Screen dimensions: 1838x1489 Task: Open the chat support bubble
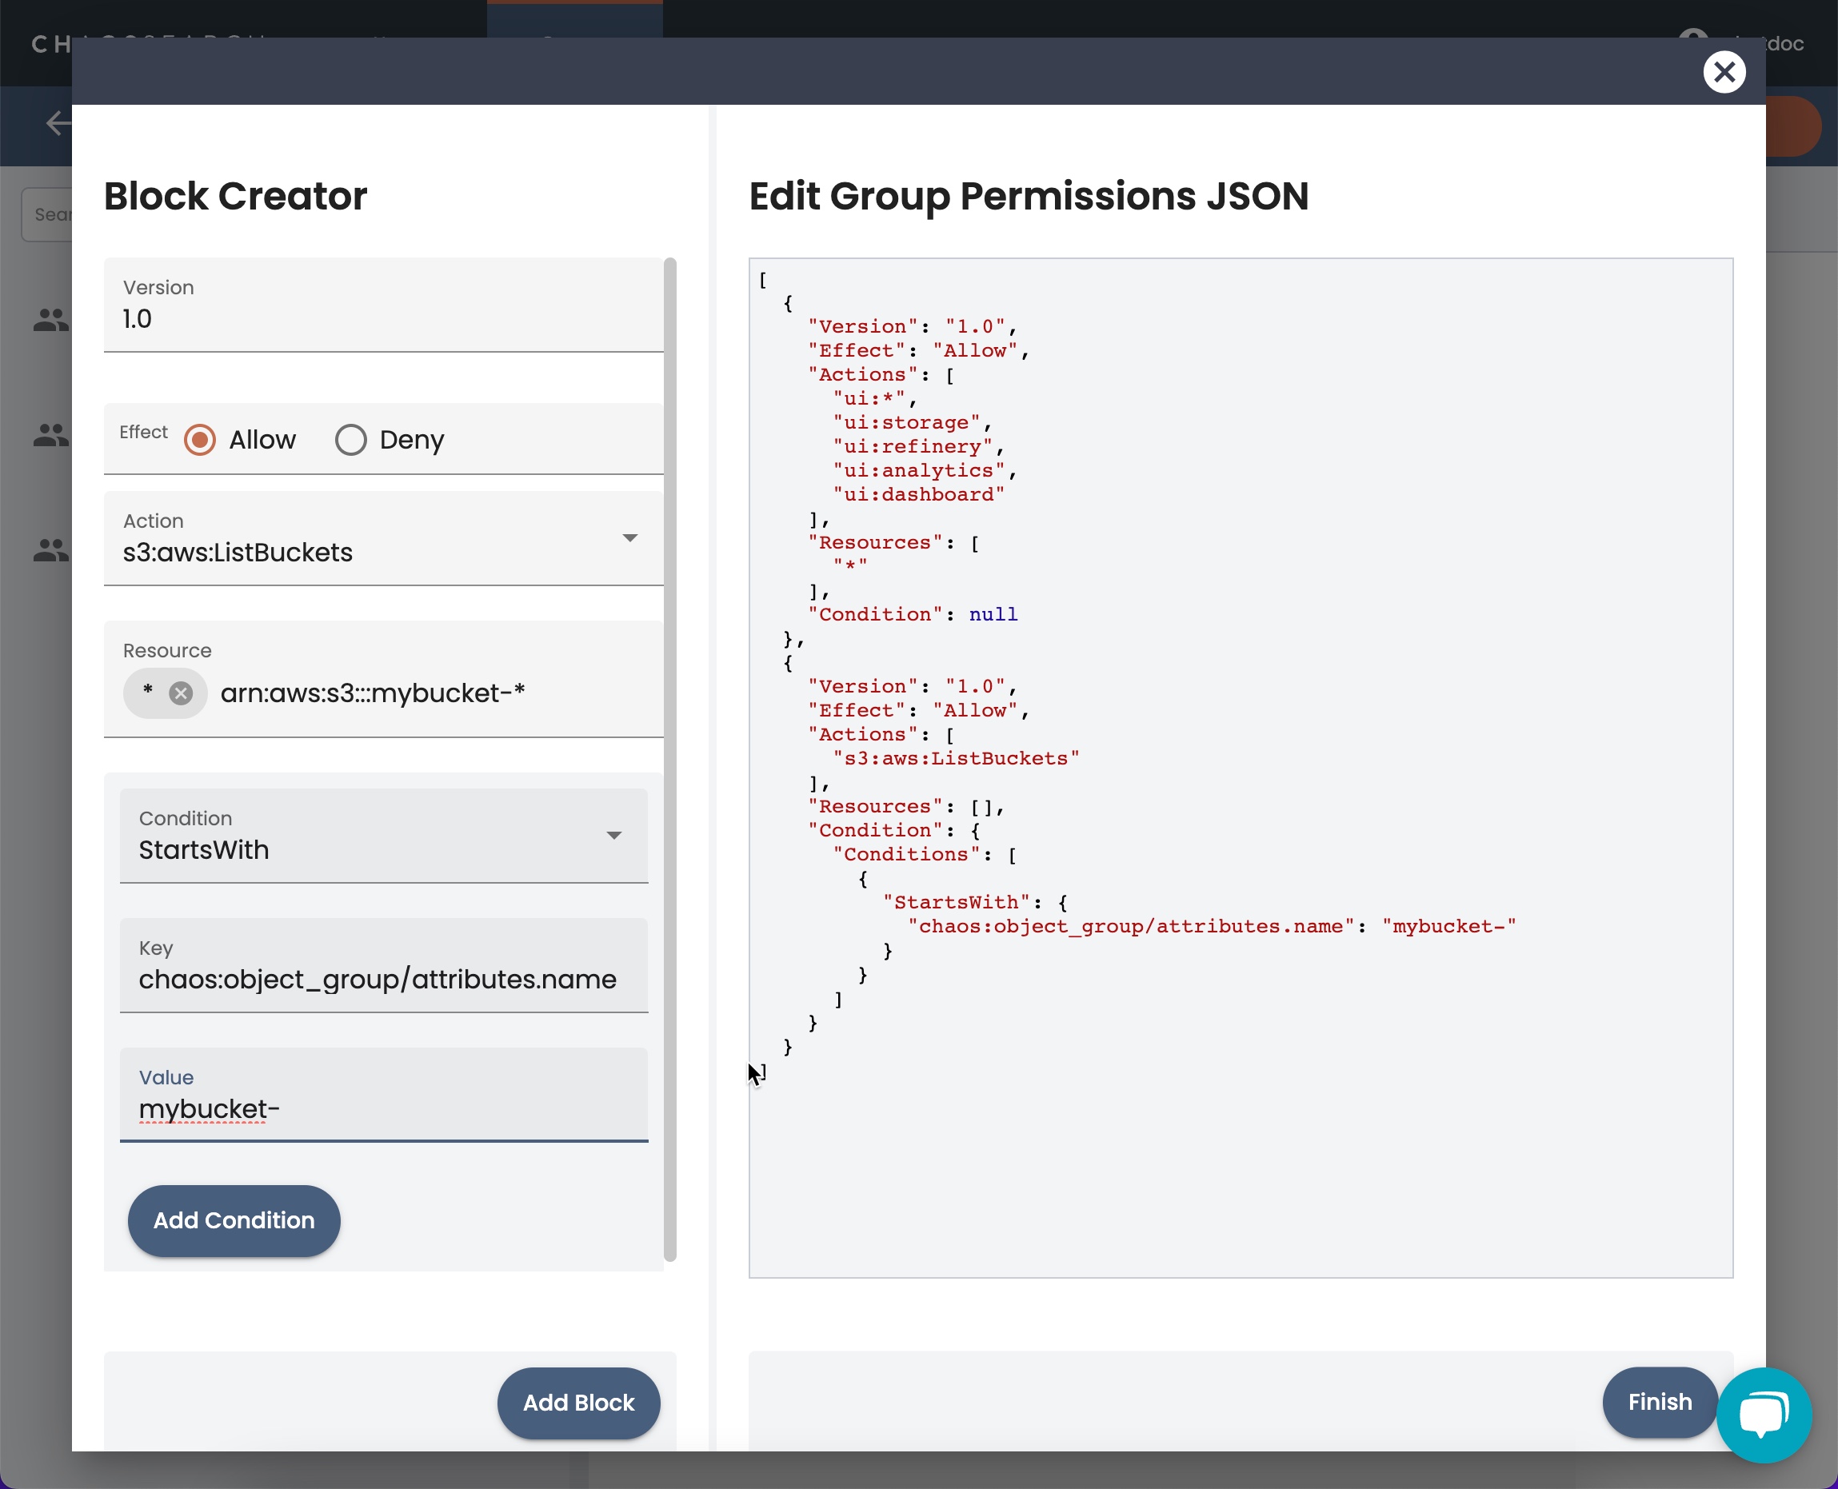(1764, 1415)
